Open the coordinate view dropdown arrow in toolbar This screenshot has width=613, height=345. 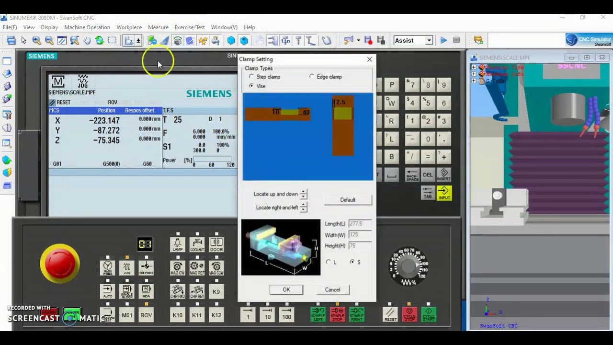(138, 41)
